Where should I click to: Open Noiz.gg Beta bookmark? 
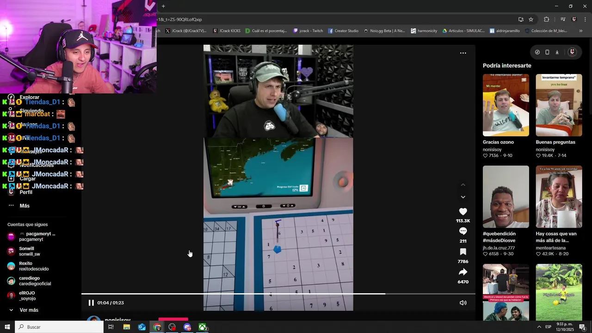(x=384, y=31)
